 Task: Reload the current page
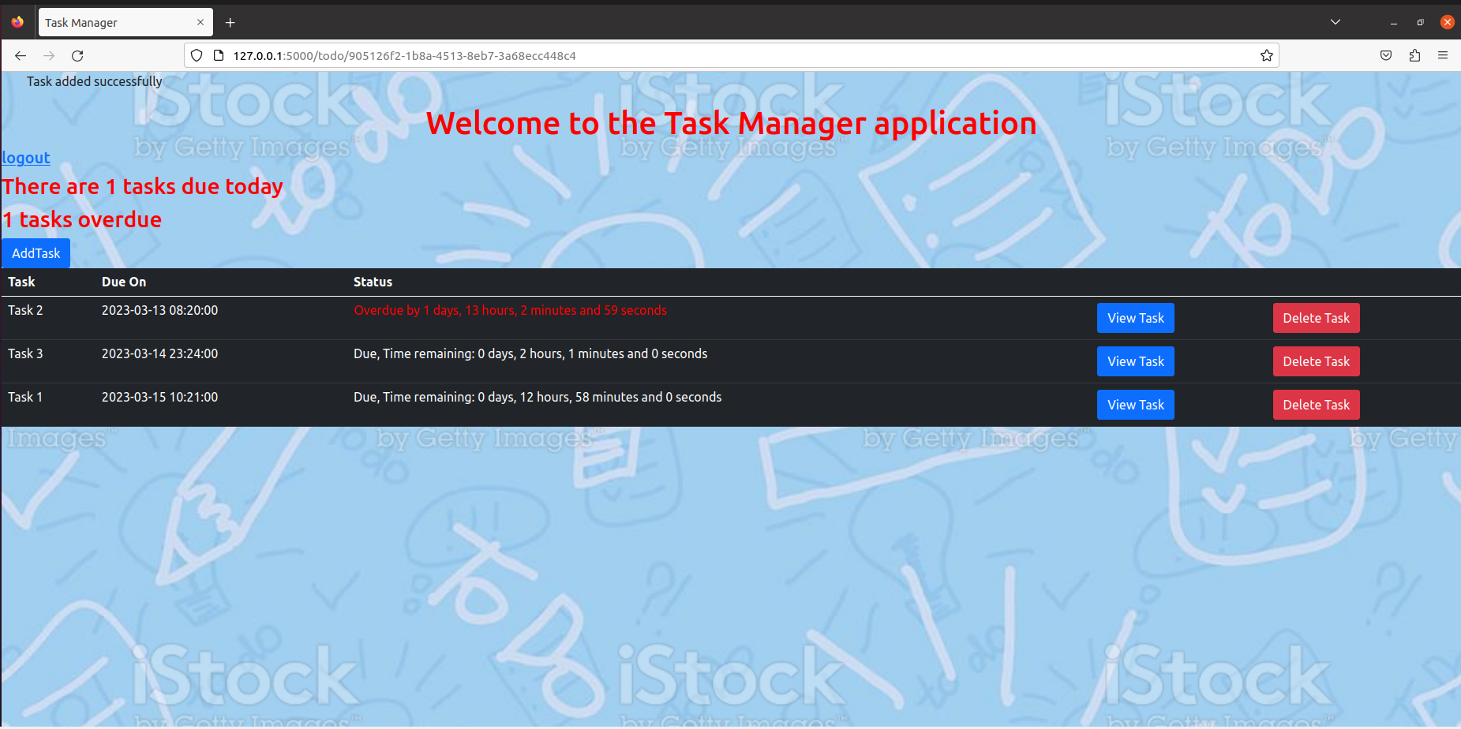[x=77, y=55]
